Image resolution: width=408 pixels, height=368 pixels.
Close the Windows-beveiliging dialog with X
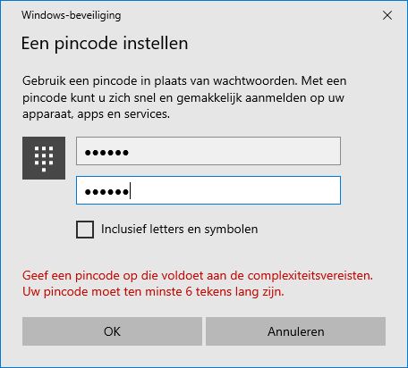click(x=387, y=15)
